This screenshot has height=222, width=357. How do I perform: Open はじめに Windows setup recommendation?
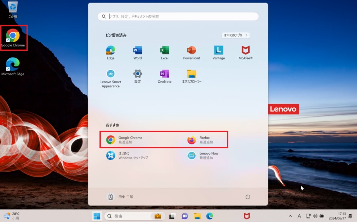pos(127,155)
